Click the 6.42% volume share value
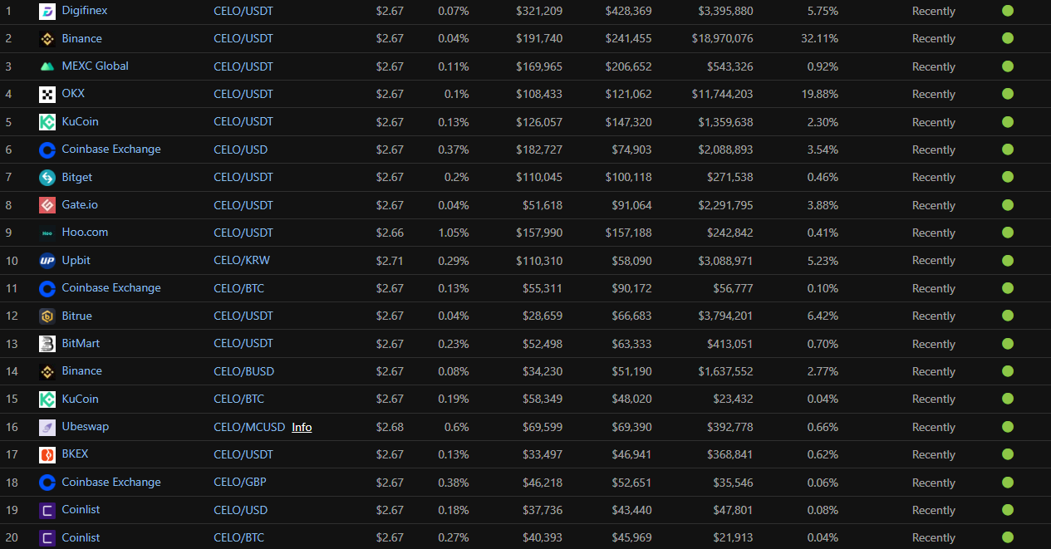The height and width of the screenshot is (549, 1051). 823,316
